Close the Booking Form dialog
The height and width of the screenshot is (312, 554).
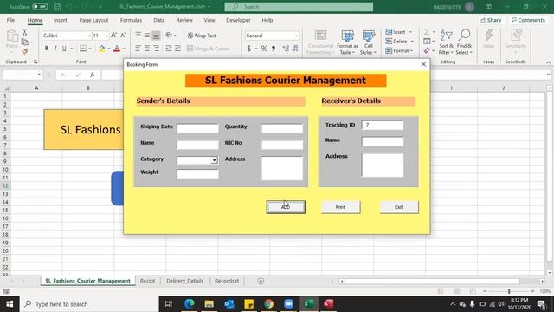[423, 64]
